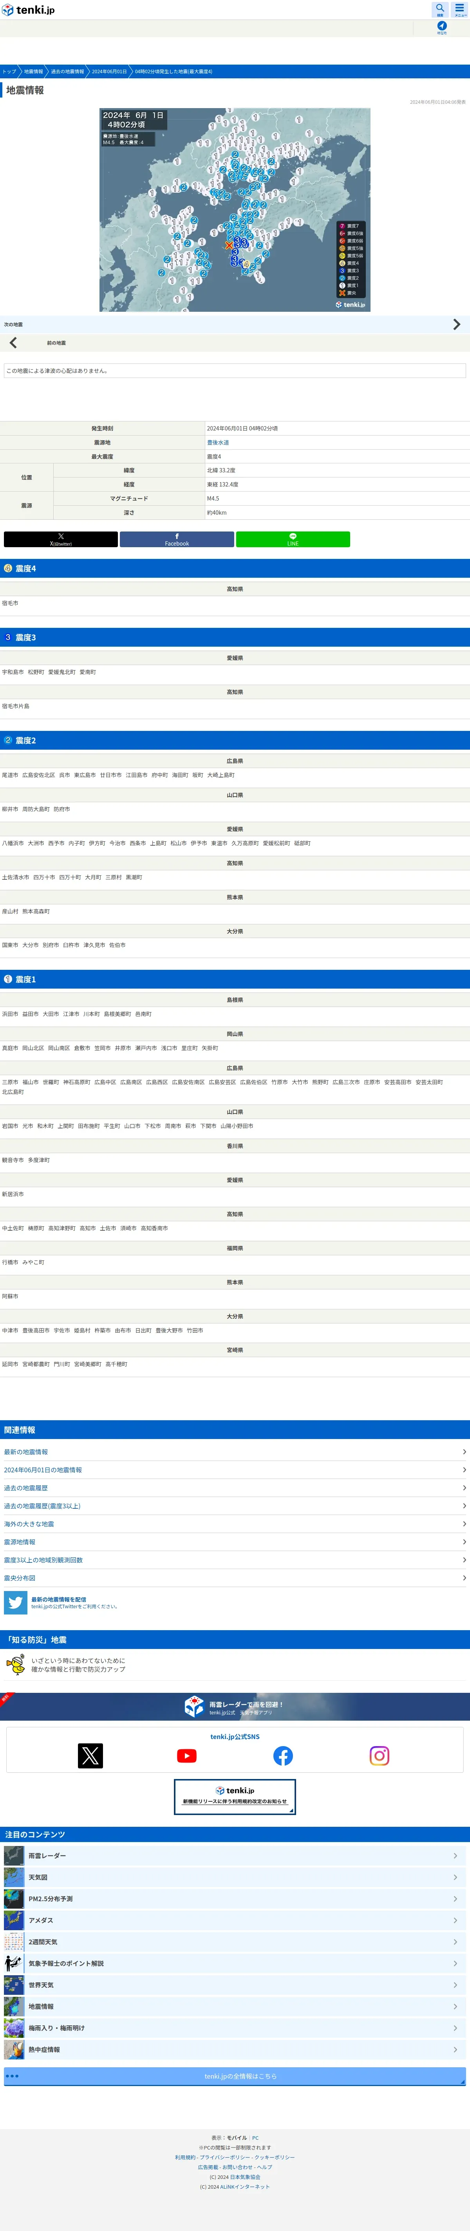This screenshot has height=2231, width=470.
Task: Click the Twitter bird icon for earthquake updates
Action: (16, 1602)
